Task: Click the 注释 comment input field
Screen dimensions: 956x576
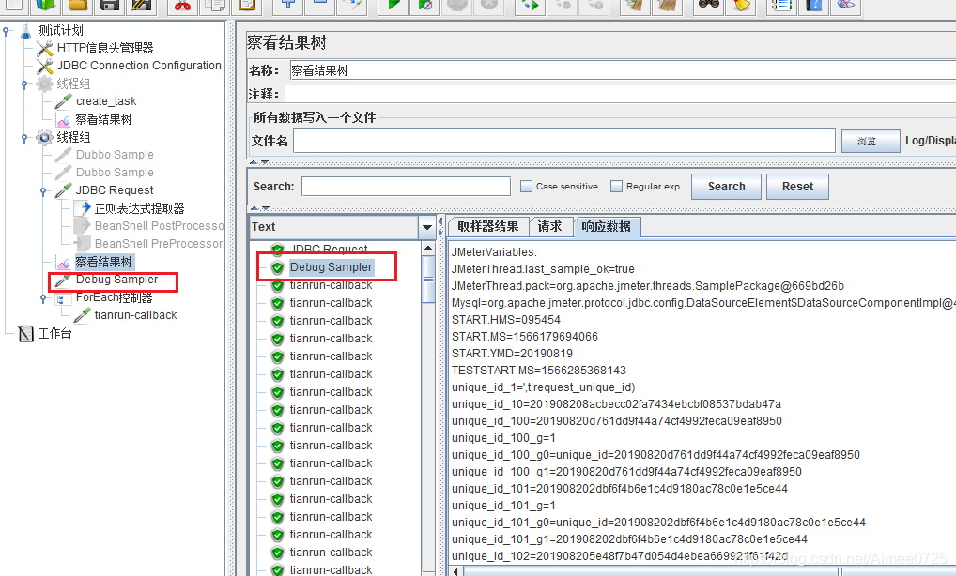Action: (621, 94)
